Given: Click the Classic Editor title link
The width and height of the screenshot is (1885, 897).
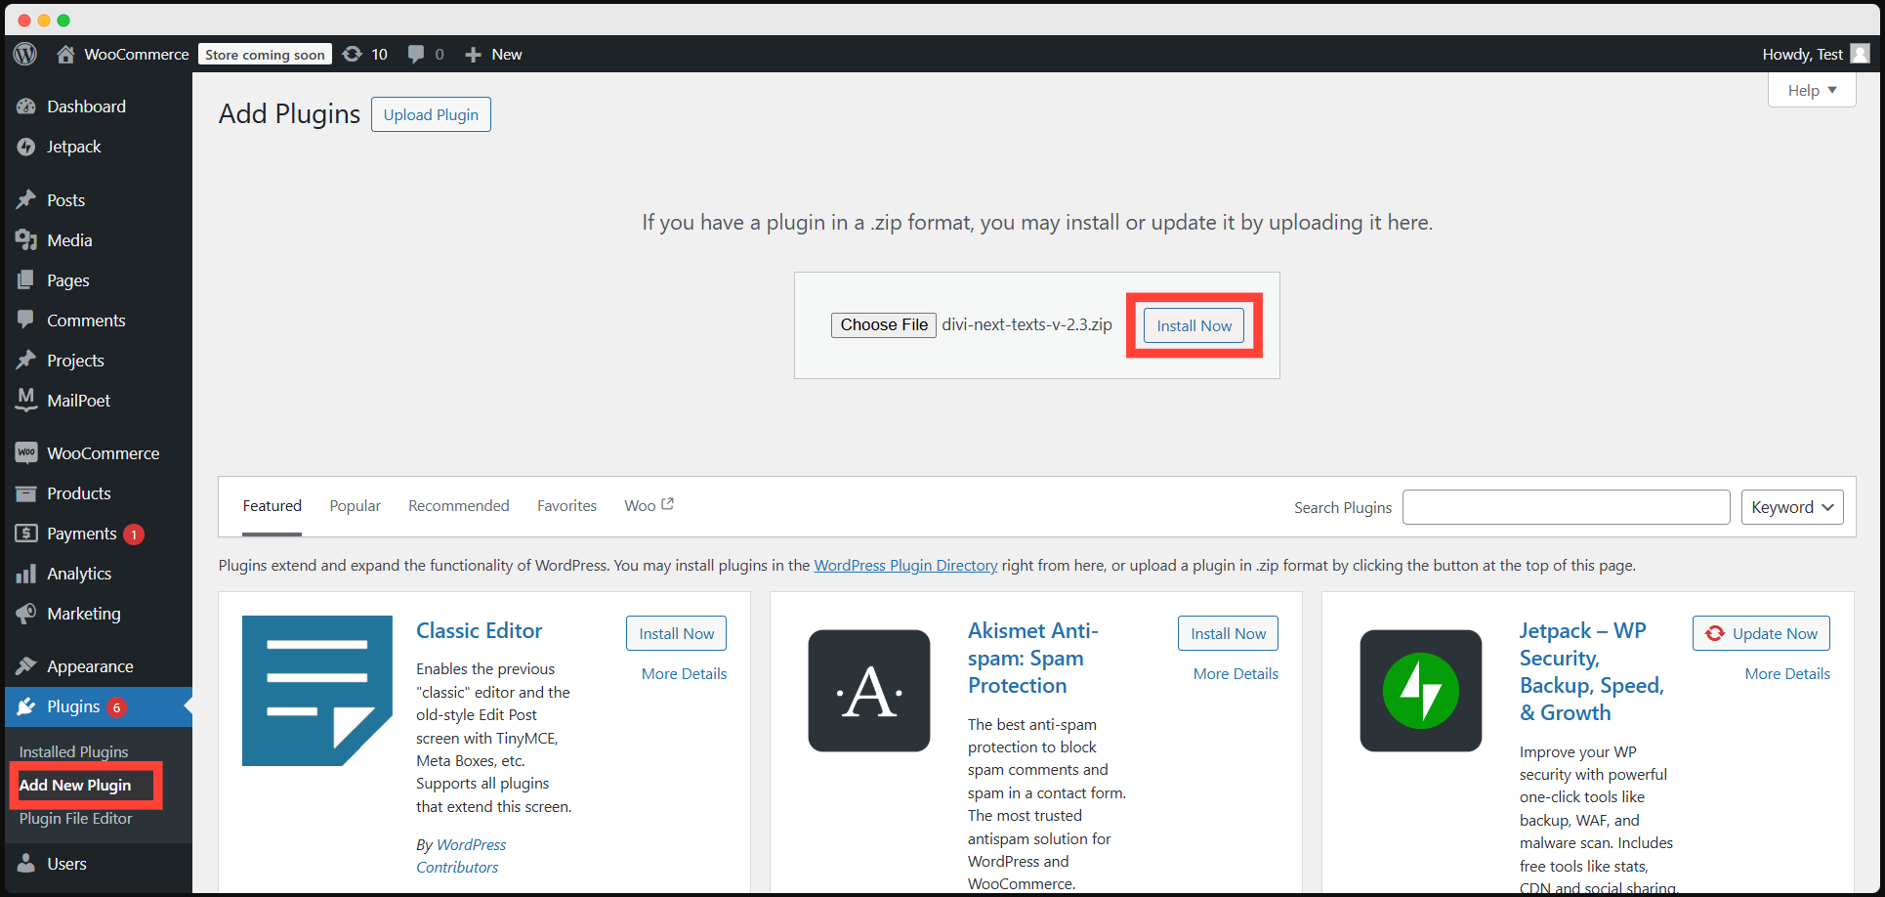Looking at the screenshot, I should click(480, 630).
